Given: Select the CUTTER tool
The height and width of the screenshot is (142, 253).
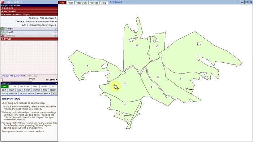Looking at the screenshot, I should (x=37, y=90).
